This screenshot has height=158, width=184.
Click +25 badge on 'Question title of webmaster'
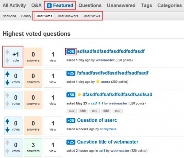(x=71, y=142)
